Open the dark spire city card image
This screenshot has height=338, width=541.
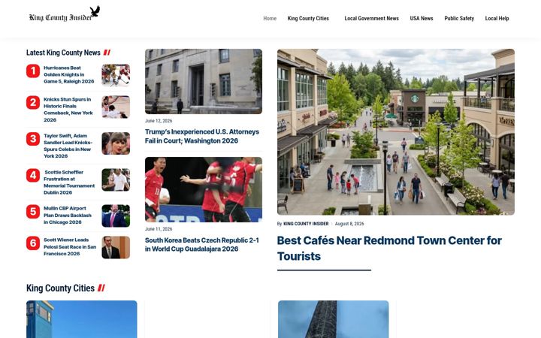point(334,319)
